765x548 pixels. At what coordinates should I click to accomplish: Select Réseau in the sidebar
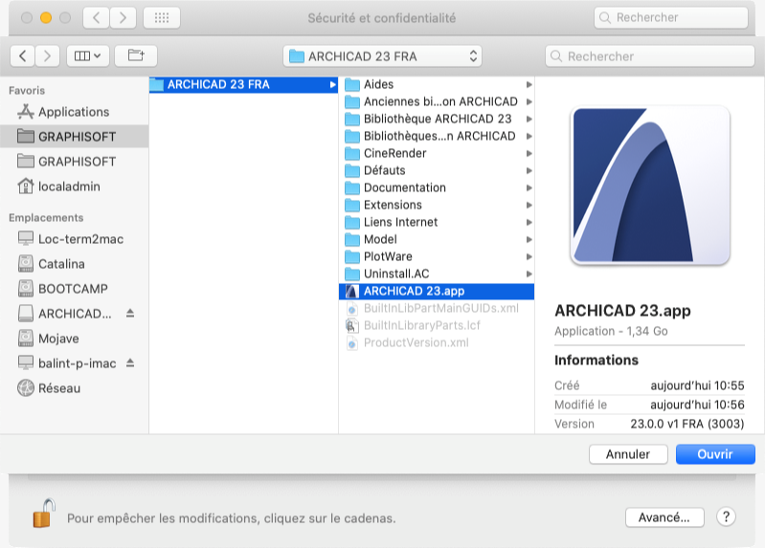(x=74, y=388)
